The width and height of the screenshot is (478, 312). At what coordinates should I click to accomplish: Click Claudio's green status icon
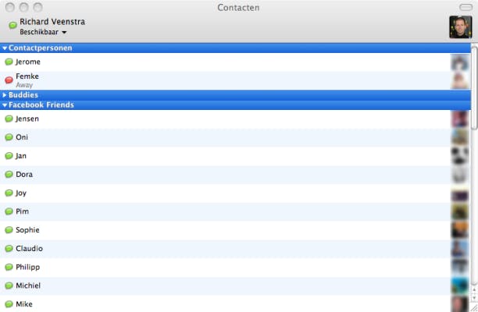click(x=9, y=248)
